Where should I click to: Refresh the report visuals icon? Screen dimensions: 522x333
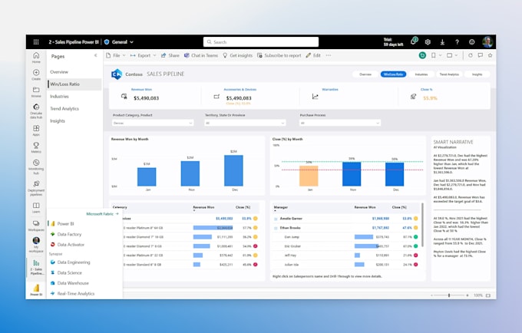pos(470,55)
